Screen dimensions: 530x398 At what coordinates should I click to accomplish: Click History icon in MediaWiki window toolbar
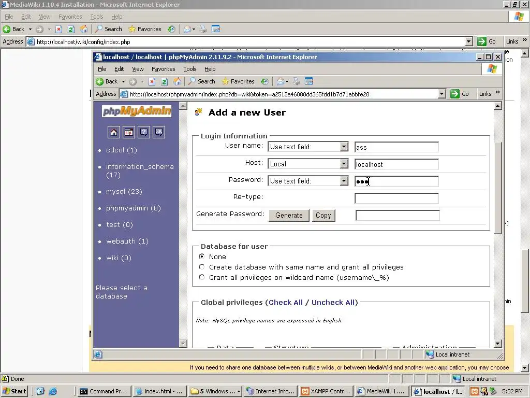click(x=171, y=29)
